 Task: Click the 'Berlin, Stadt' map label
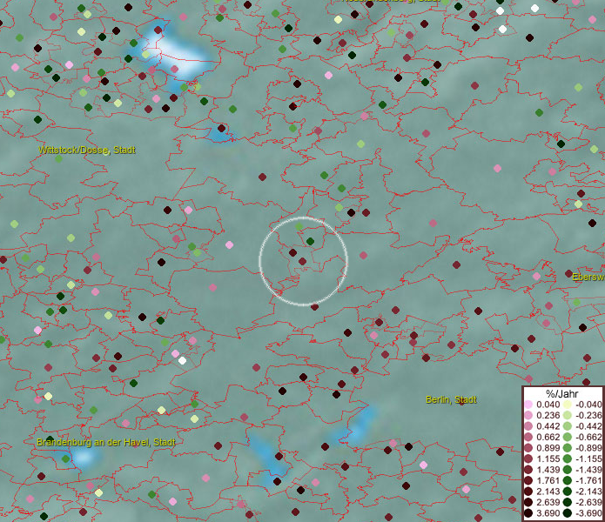451,399
